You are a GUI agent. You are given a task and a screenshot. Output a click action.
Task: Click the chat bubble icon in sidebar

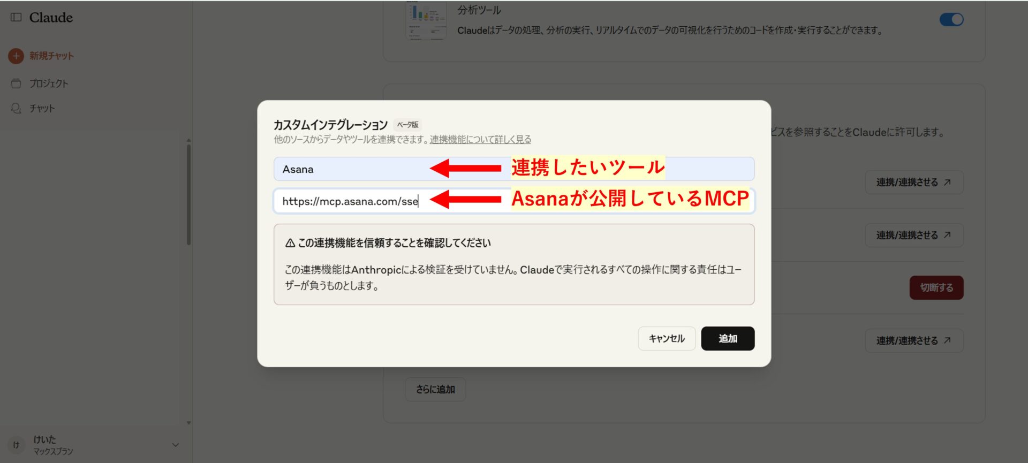click(x=16, y=108)
